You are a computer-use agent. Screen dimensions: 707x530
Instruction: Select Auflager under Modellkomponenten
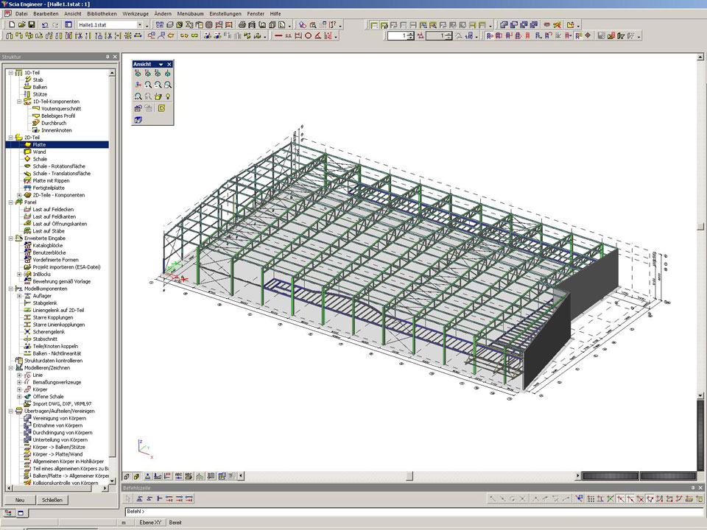click(x=42, y=296)
